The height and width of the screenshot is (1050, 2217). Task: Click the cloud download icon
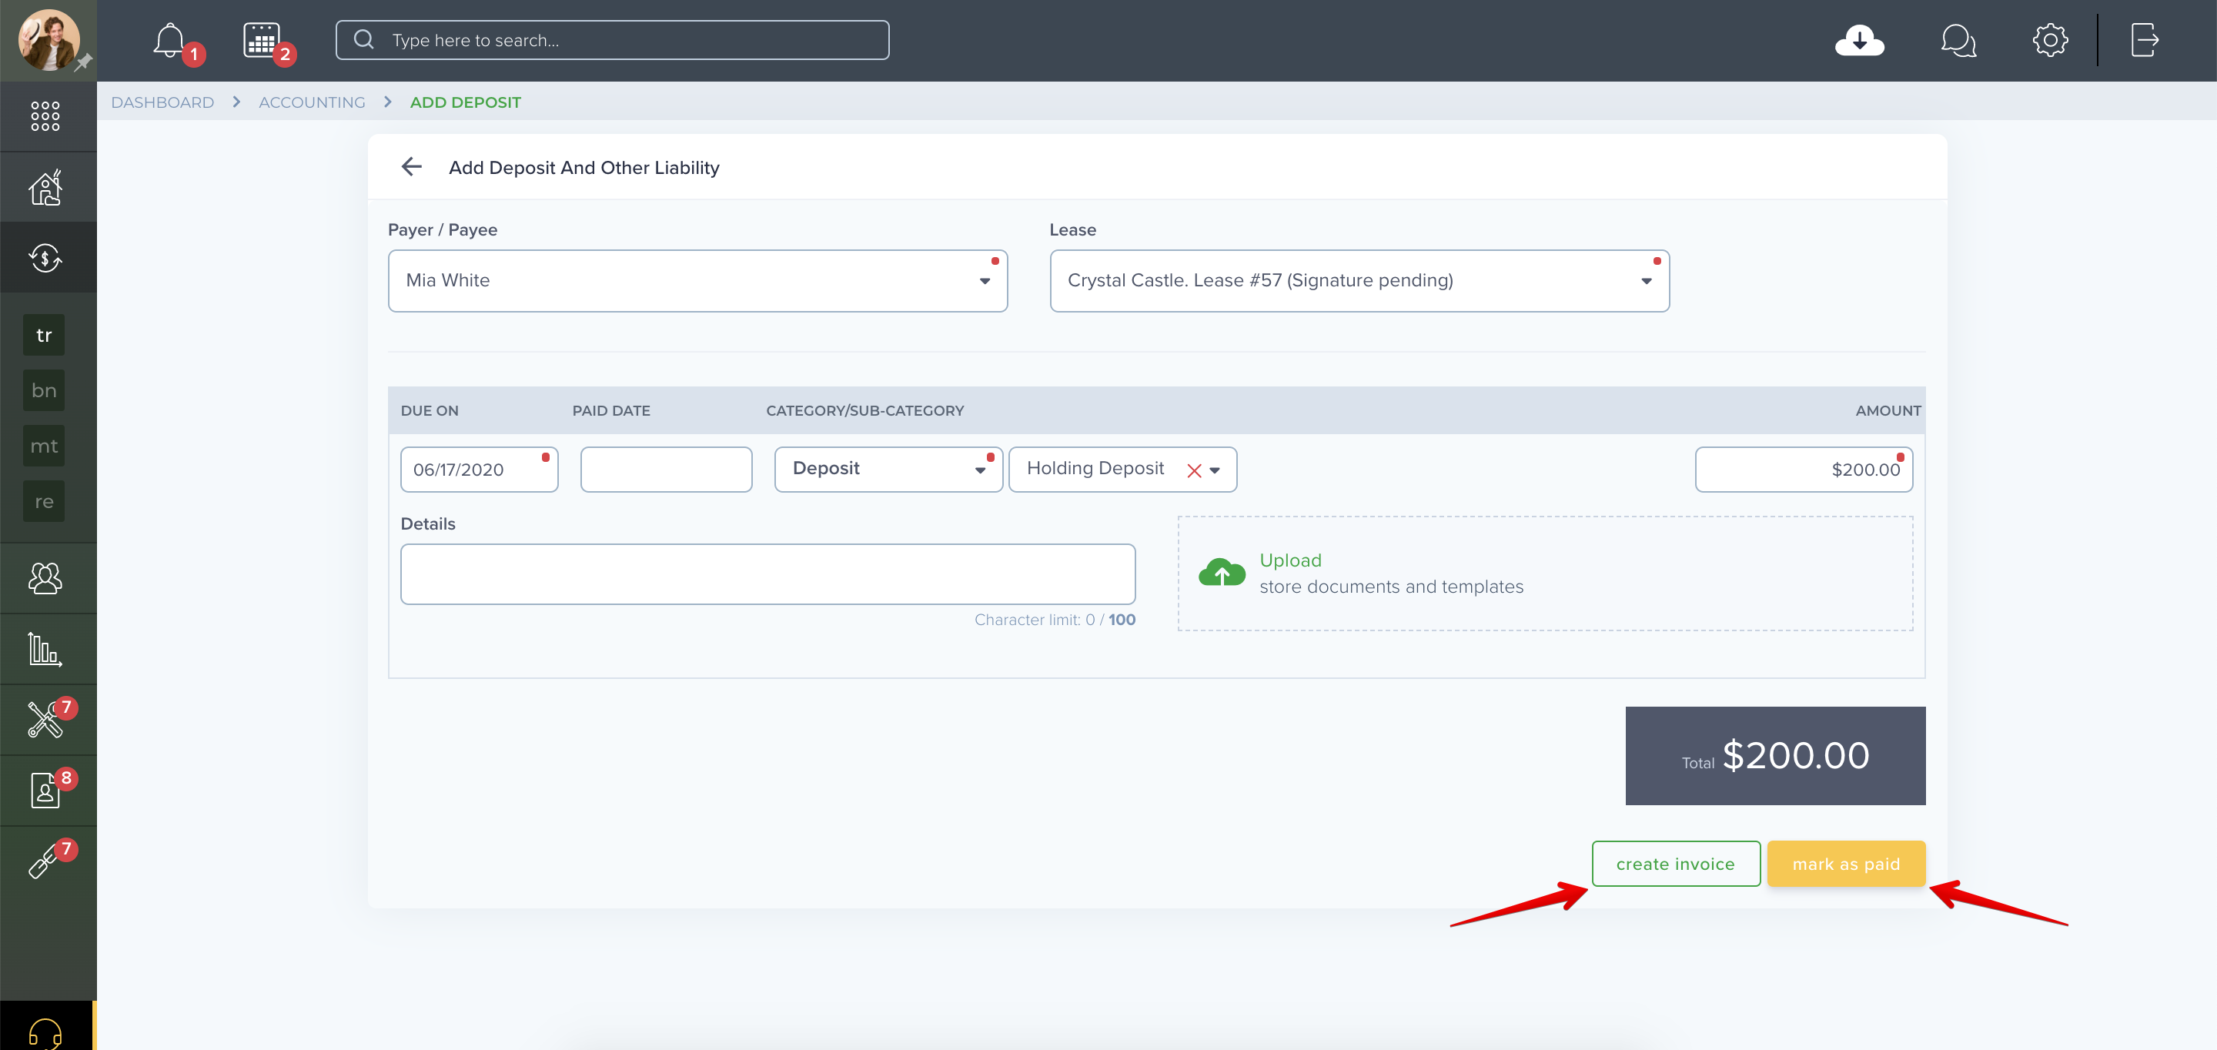click(x=1859, y=39)
